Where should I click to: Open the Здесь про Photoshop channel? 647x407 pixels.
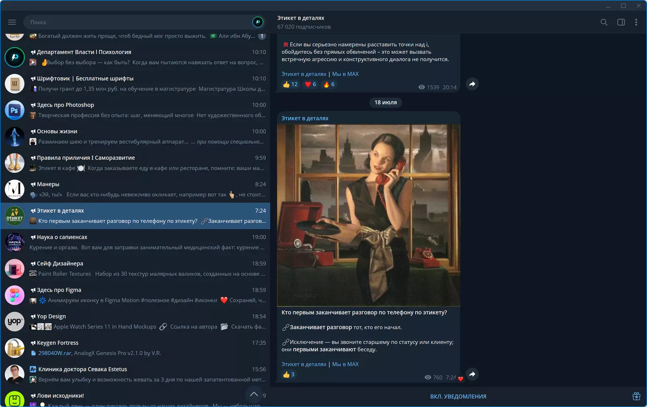click(135, 110)
